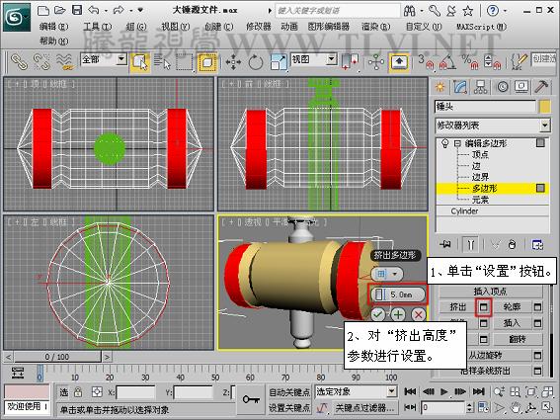This screenshot has height=420, width=560.
Task: Open the MAXScript(M) menu
Action: [481, 27]
